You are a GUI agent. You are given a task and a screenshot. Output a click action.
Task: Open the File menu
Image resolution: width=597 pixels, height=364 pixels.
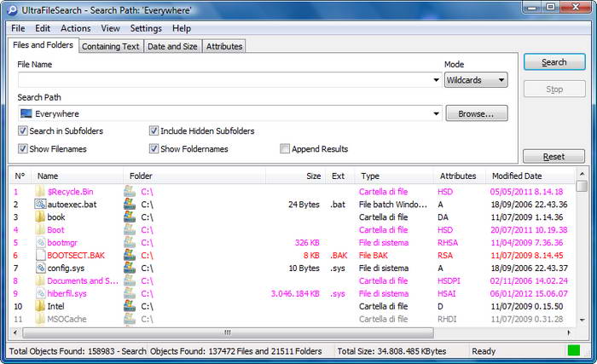click(x=18, y=28)
